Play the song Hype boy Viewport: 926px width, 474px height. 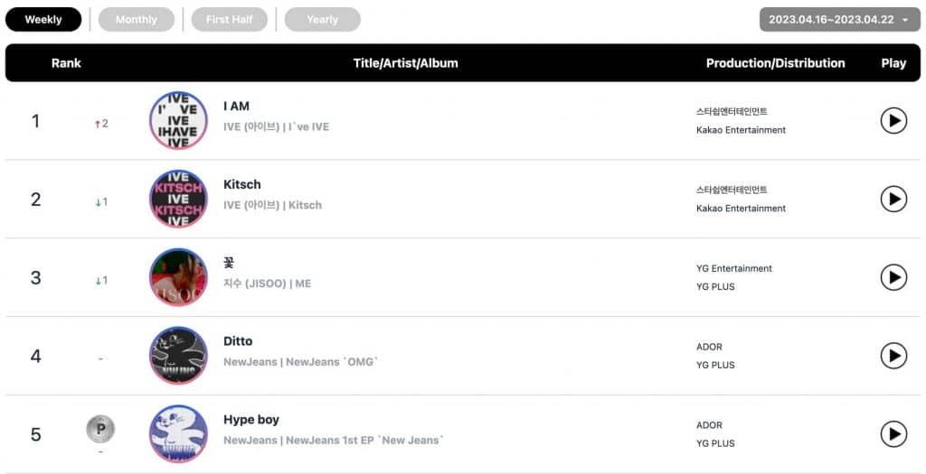[893, 434]
